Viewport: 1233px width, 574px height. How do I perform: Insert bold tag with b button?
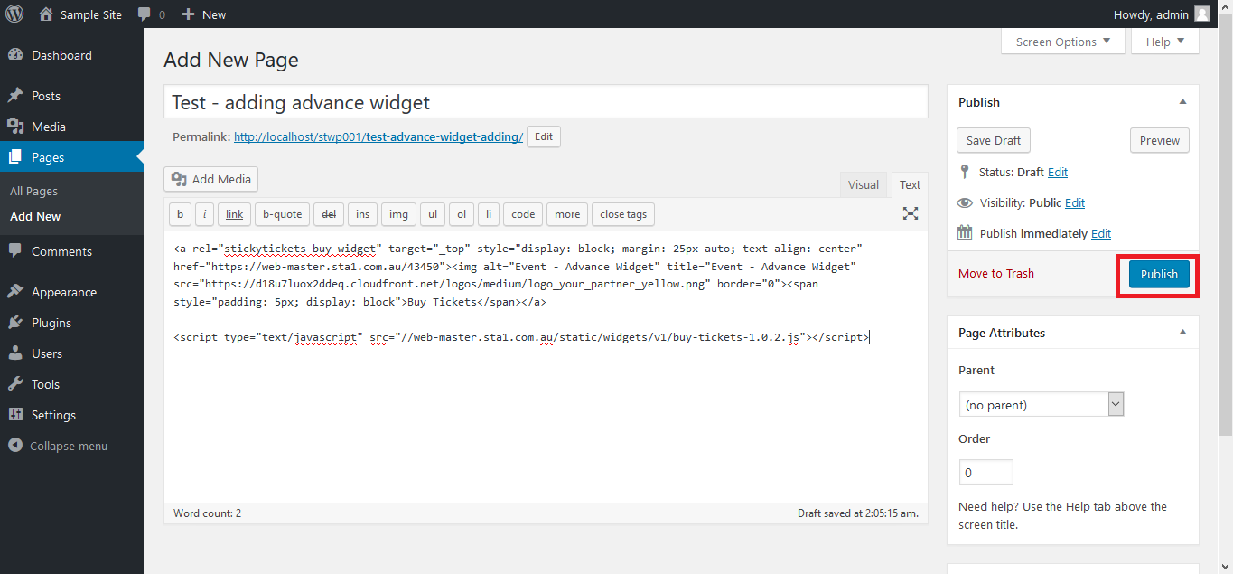click(x=181, y=214)
